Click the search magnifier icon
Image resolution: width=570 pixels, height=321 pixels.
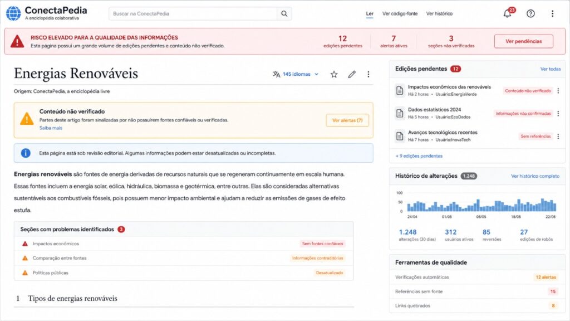(284, 13)
